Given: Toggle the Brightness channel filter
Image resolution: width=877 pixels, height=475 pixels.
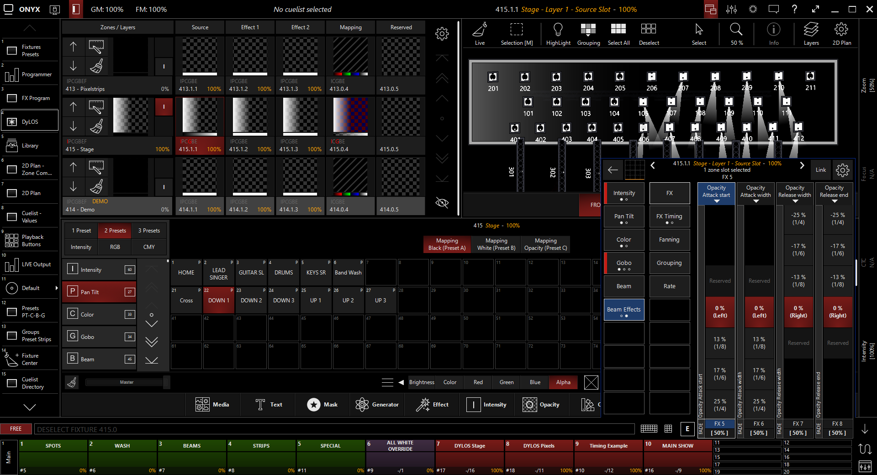Looking at the screenshot, I should pos(422,382).
